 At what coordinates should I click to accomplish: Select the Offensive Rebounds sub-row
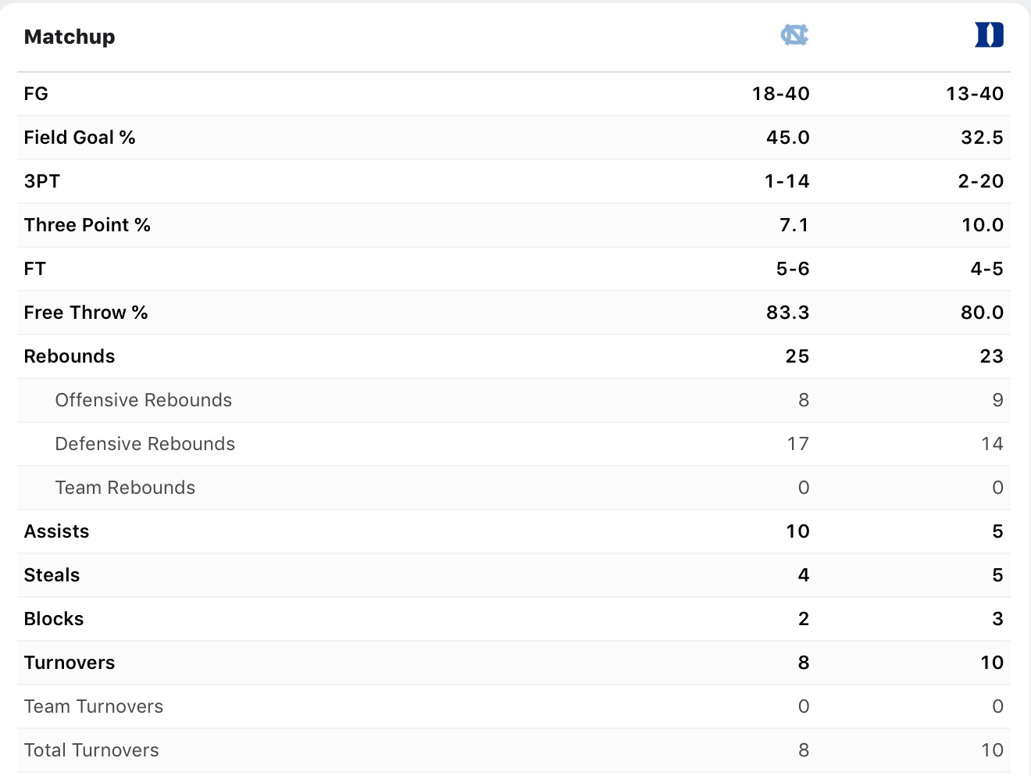[x=514, y=400]
